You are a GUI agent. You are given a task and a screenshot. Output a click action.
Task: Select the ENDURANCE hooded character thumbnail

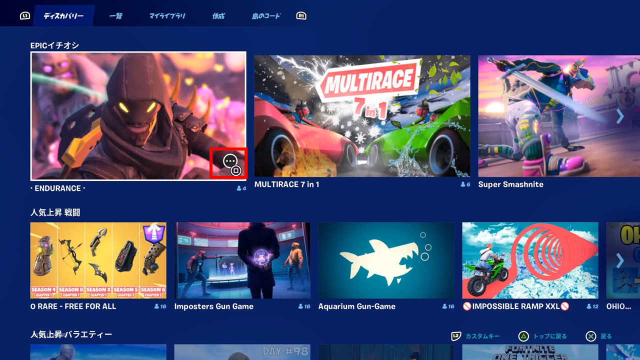[x=138, y=116]
